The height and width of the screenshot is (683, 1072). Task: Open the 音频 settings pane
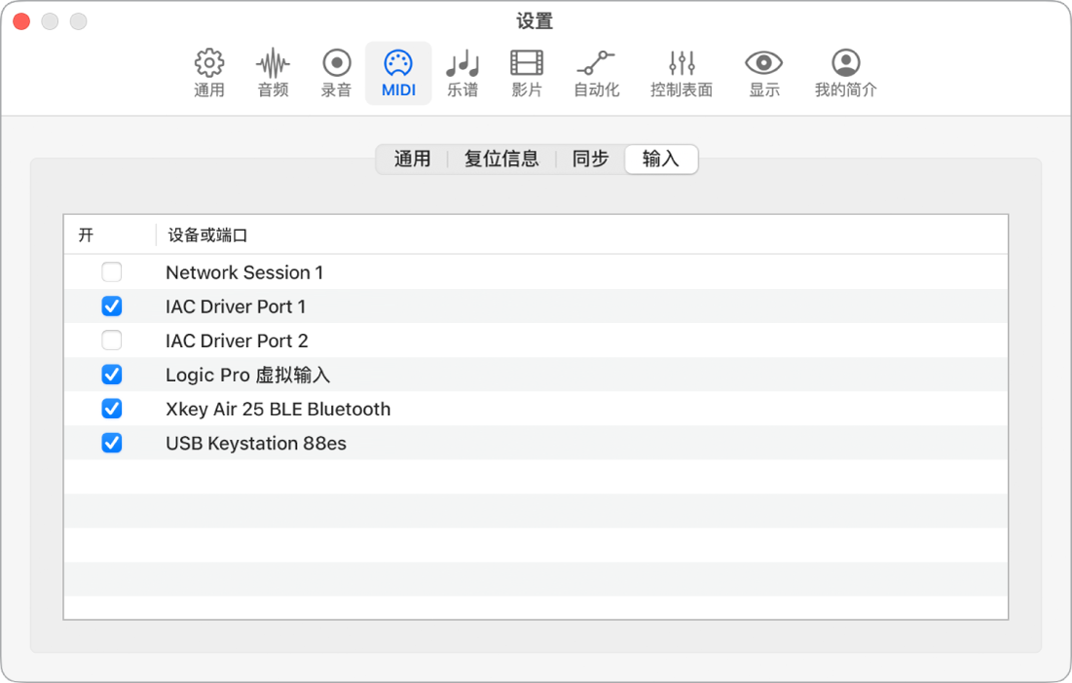click(273, 73)
